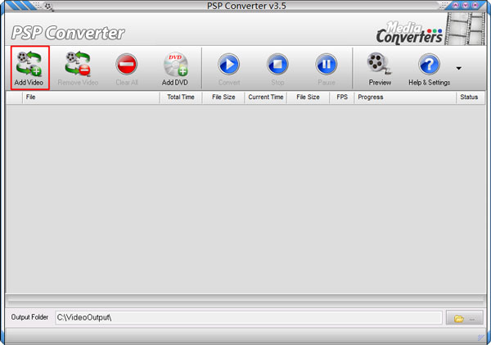Open the Add DVD tool
491x345 pixels.
[175, 64]
